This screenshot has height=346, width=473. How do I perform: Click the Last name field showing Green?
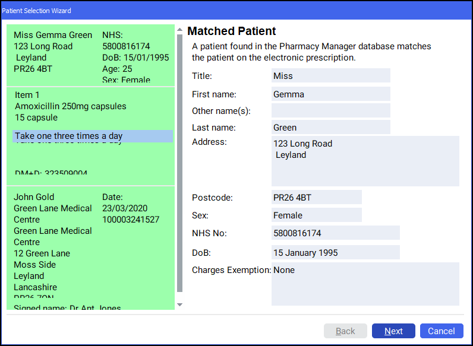(330, 127)
